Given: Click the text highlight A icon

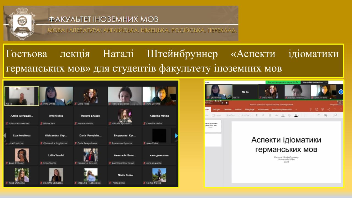Looking at the screenshot, I should click(283, 115).
